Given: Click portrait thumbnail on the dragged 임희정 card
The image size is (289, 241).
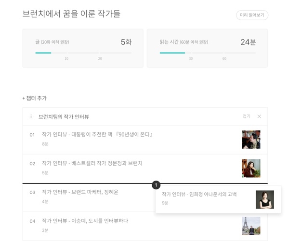Looking at the screenshot, I should pyautogui.click(x=264, y=199).
